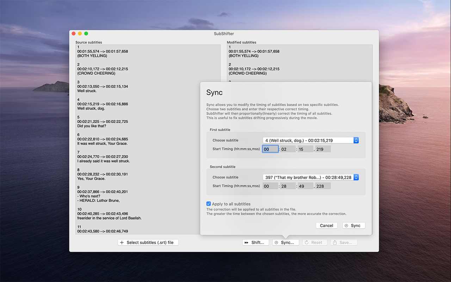The image size is (451, 282).
Task: Select source line "freerider in the service of Lord Baelish."
Action: [109, 218]
